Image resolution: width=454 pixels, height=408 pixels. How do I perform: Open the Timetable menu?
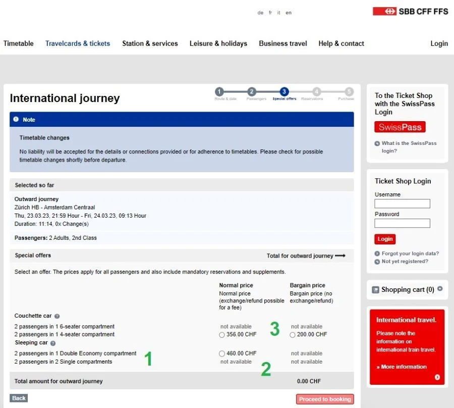tap(19, 43)
